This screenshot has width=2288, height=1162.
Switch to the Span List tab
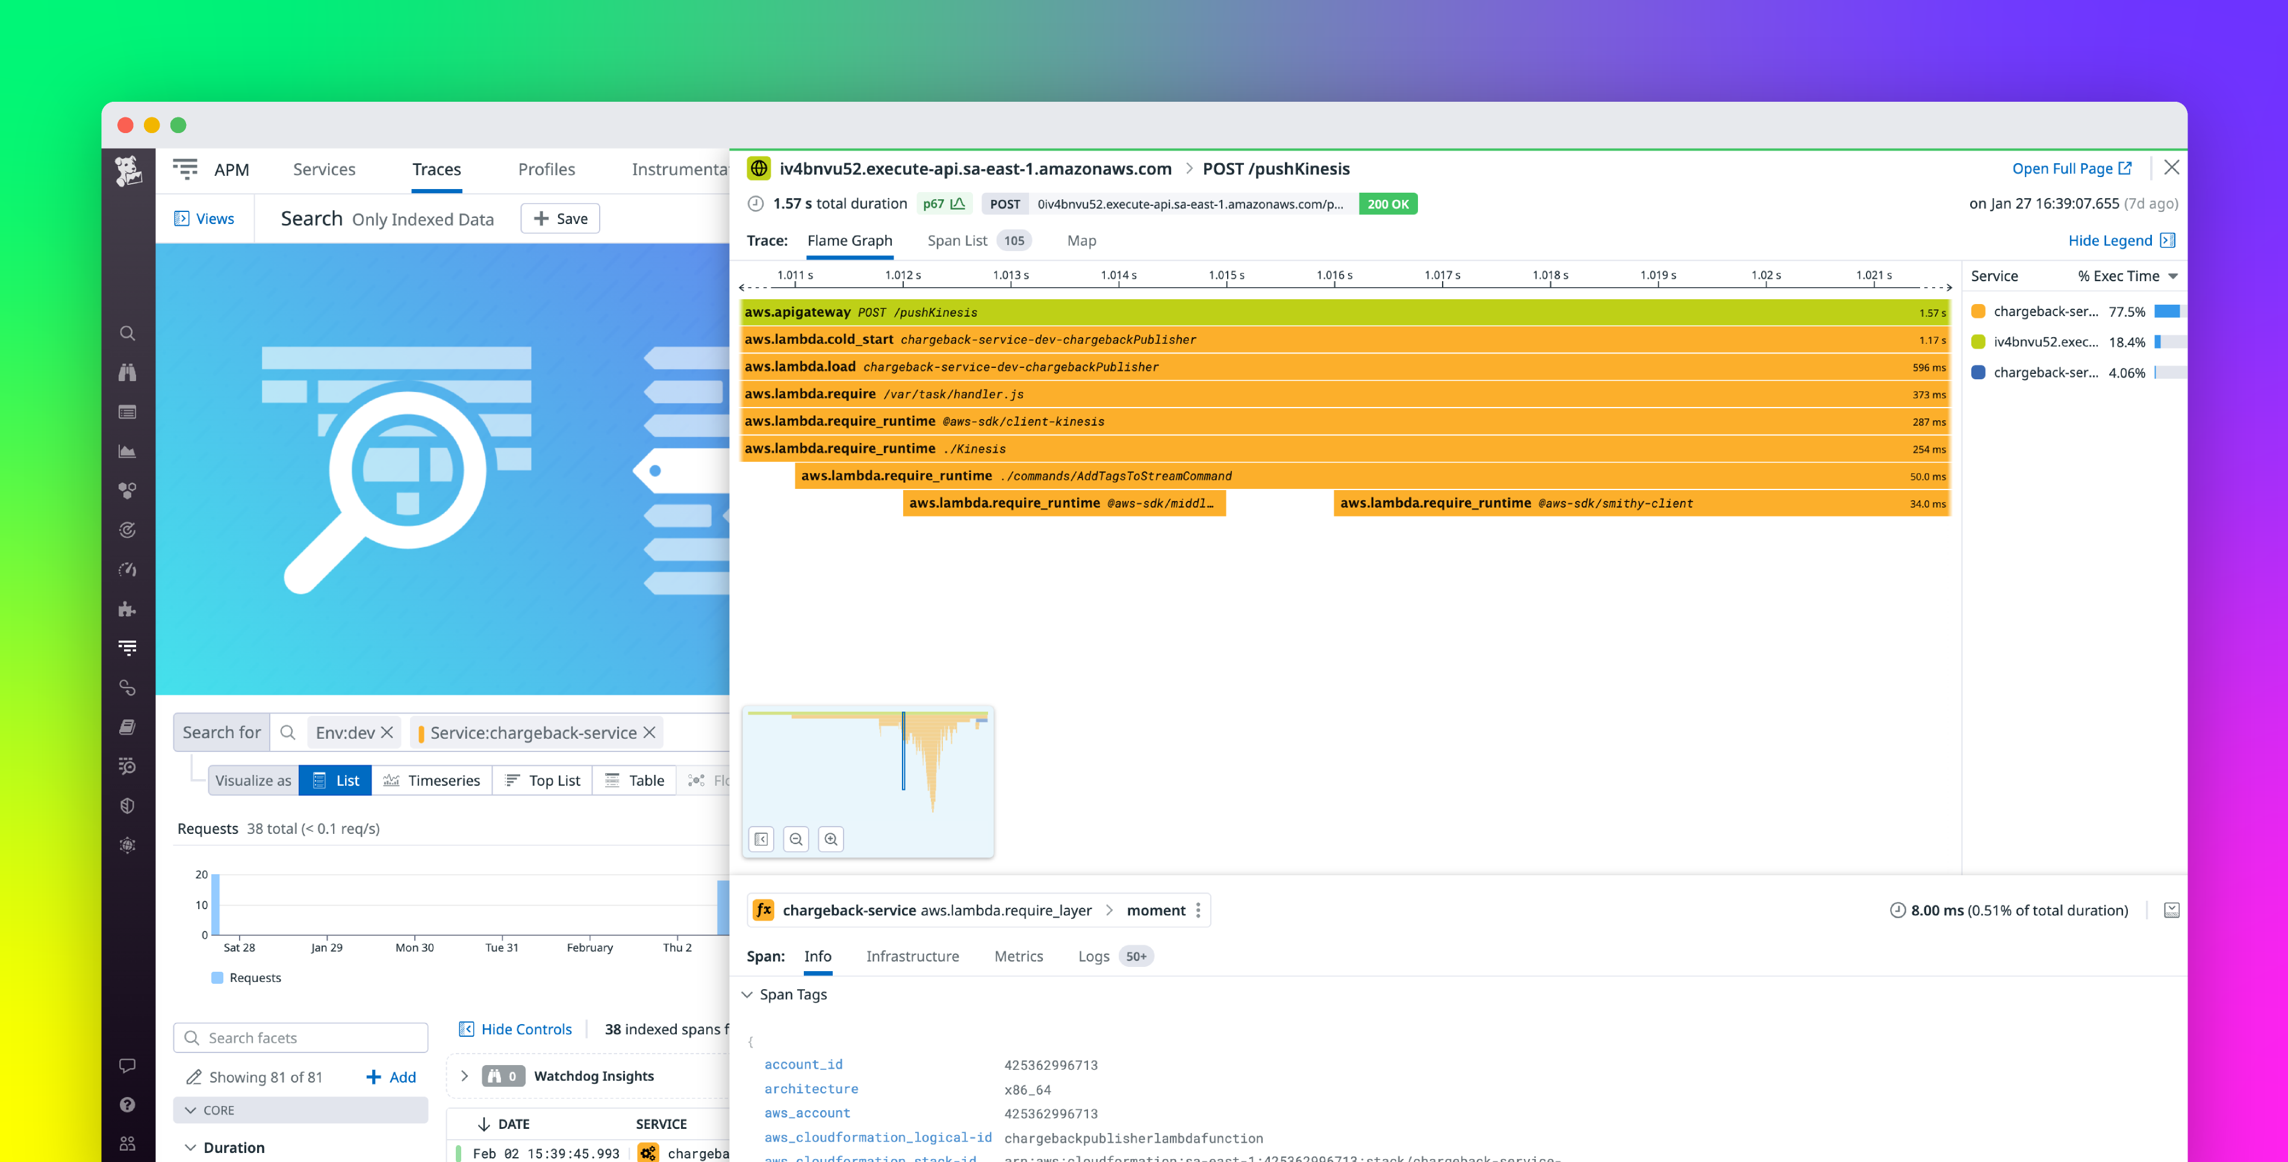point(957,240)
